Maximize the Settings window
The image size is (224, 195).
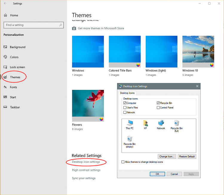[x=209, y=3]
